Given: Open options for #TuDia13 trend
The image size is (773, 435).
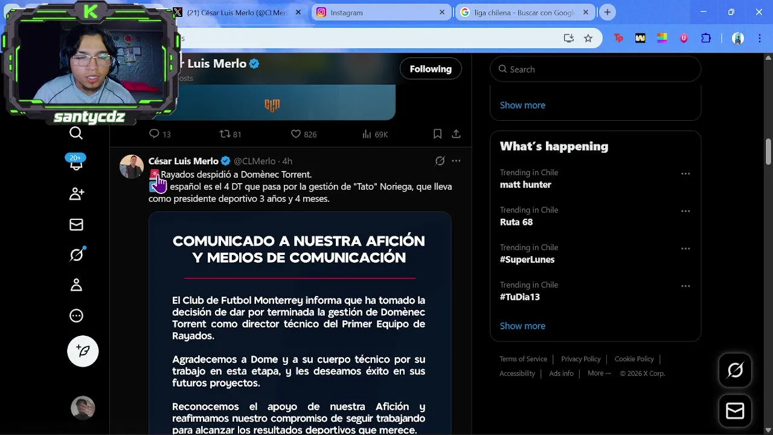Looking at the screenshot, I should (685, 286).
